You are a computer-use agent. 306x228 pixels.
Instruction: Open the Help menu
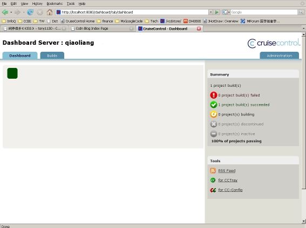click(x=82, y=4)
